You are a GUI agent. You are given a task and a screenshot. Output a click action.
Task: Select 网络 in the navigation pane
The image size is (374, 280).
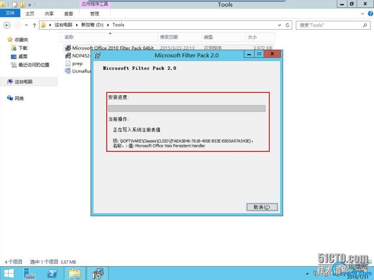[x=19, y=98]
